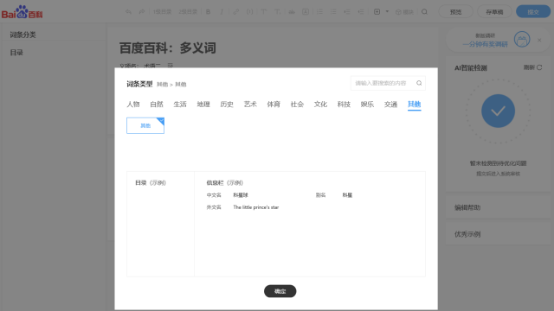
Task: Select the 人物 category tab
Action: pos(133,105)
